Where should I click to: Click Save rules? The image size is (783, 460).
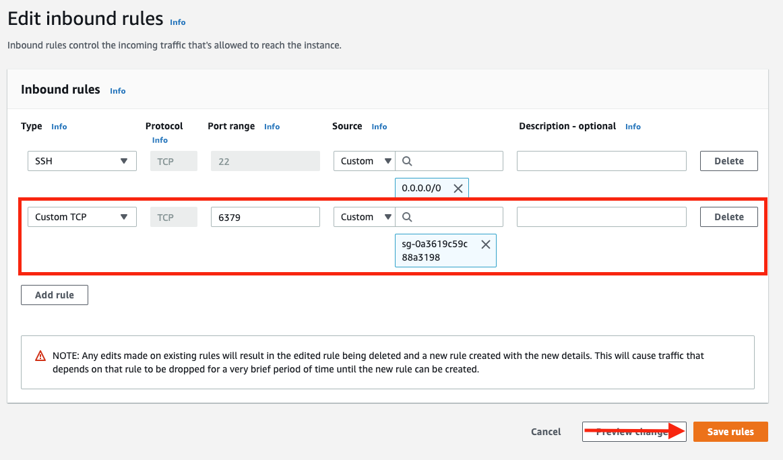point(730,432)
